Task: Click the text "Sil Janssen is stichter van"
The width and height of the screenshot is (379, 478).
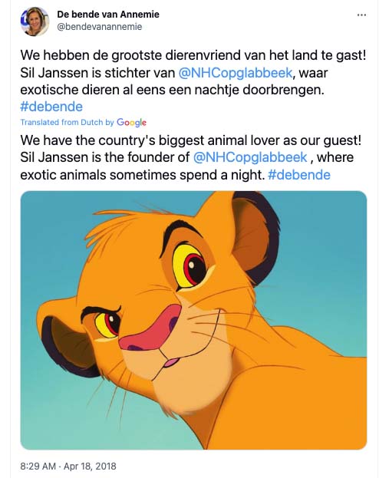Action: tap(97, 73)
